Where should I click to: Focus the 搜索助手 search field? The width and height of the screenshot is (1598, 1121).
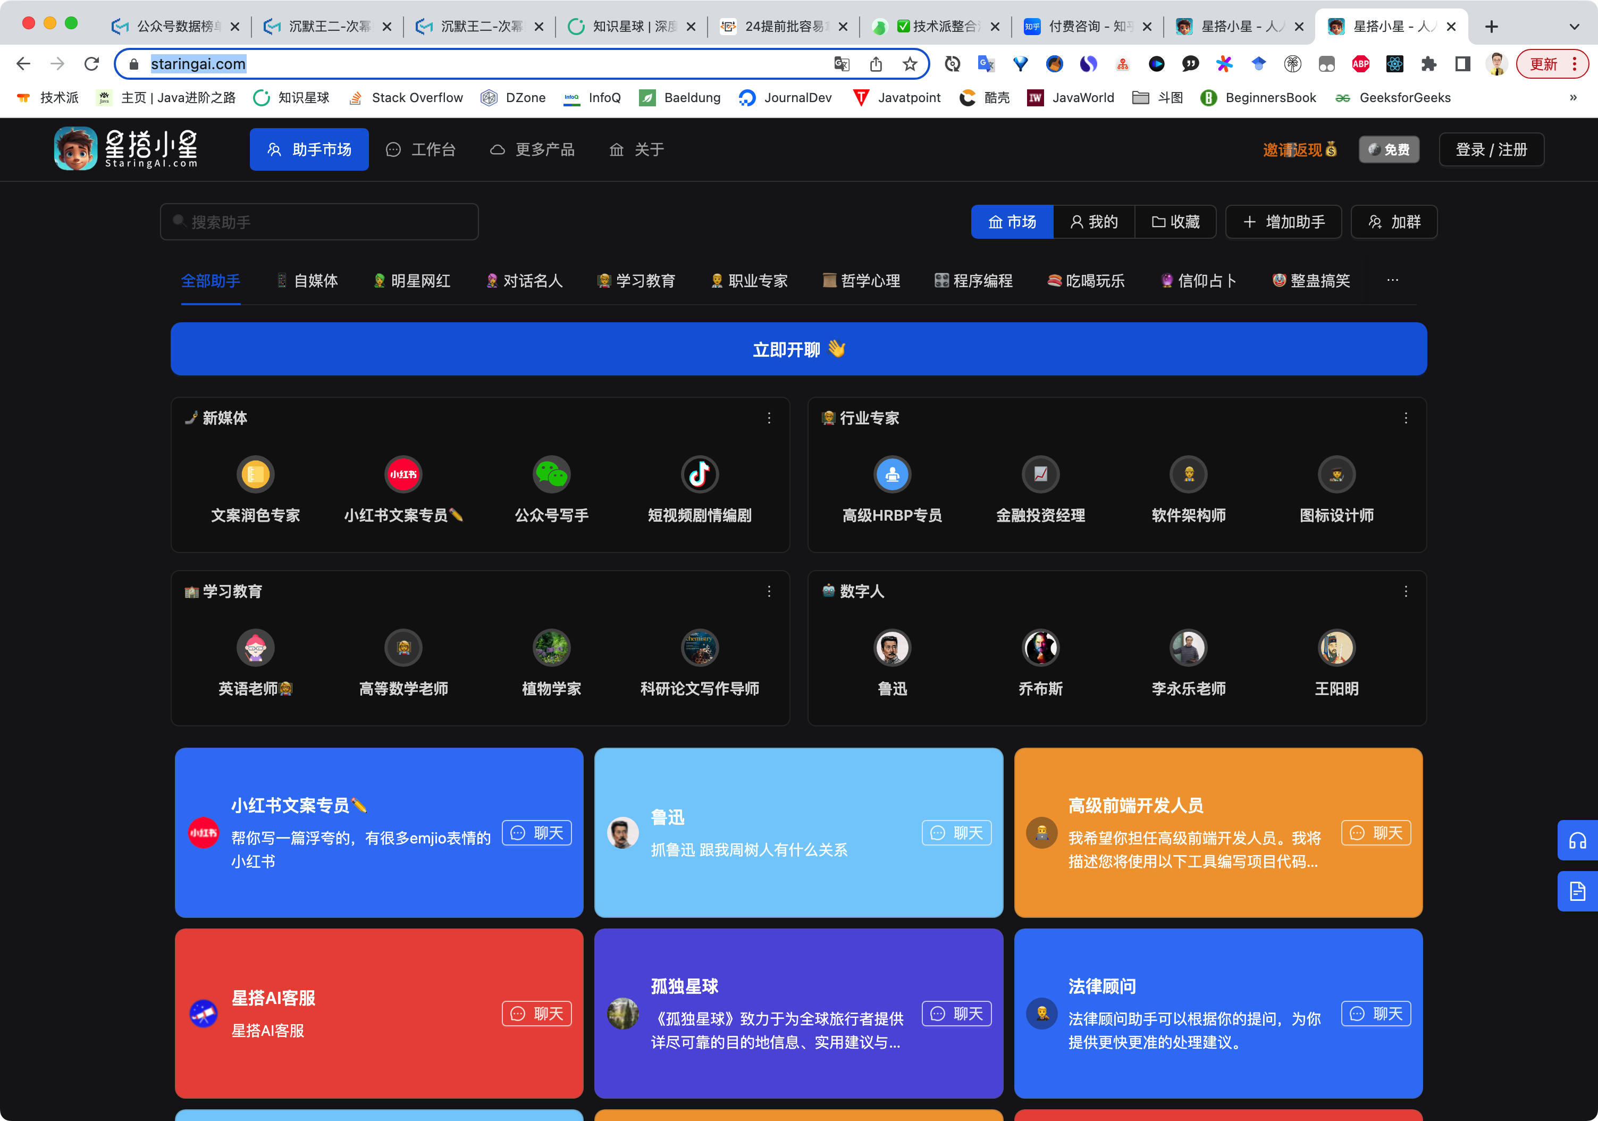320,222
